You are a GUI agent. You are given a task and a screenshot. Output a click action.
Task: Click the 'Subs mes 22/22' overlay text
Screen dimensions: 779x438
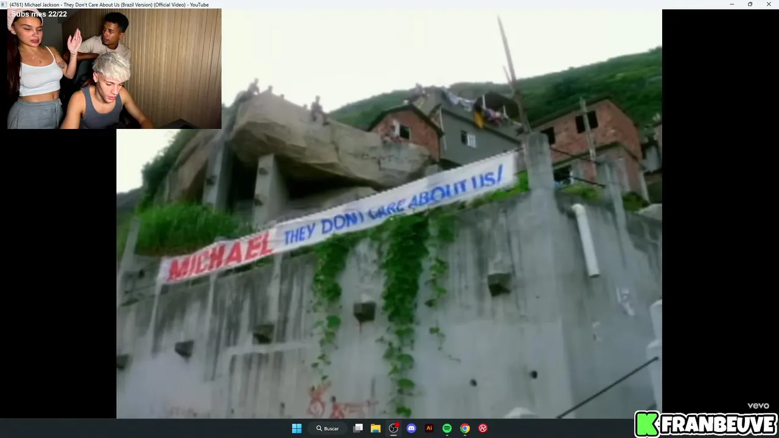(x=39, y=14)
